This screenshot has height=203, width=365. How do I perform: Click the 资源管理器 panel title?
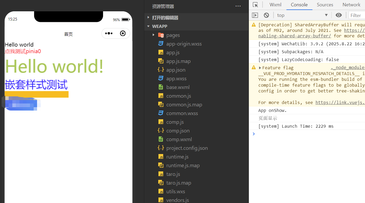click(x=163, y=6)
